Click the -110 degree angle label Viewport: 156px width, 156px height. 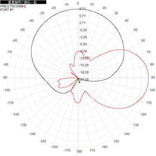tap(10, 103)
